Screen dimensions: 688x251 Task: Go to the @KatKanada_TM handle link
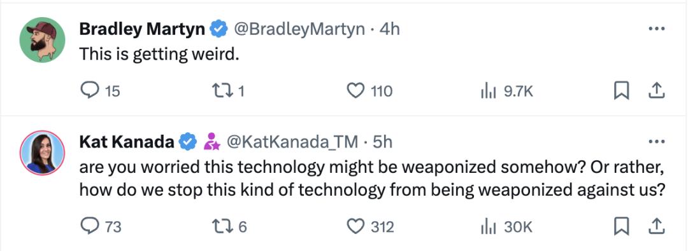click(x=291, y=142)
